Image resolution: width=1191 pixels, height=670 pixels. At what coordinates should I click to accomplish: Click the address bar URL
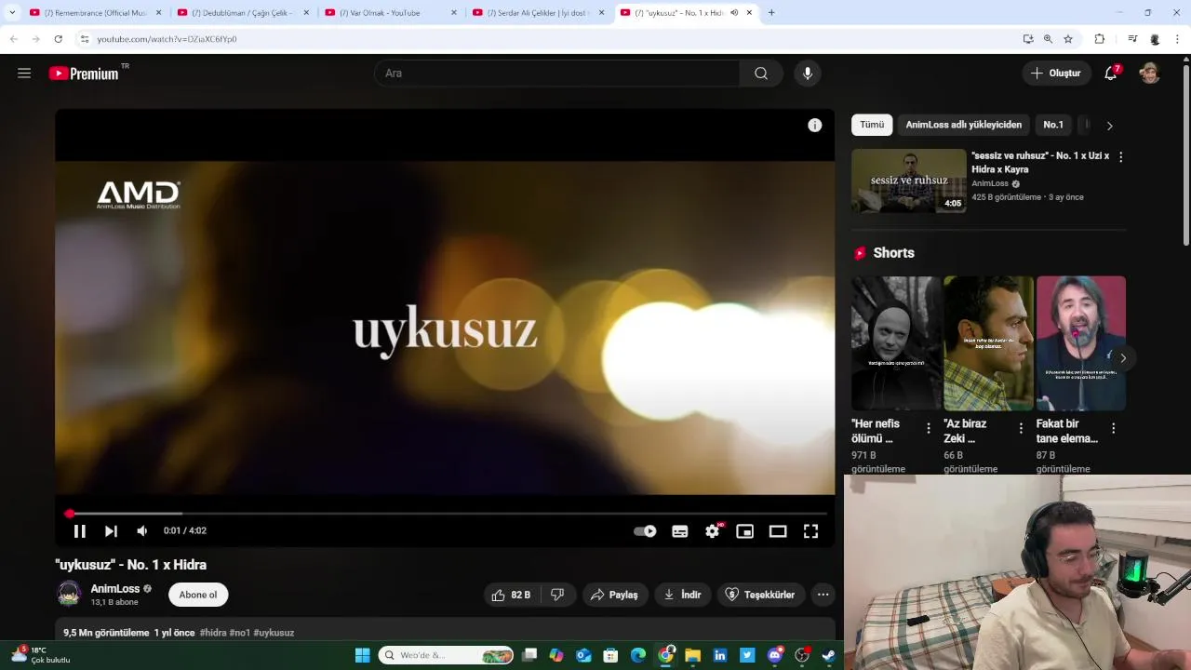(167, 39)
